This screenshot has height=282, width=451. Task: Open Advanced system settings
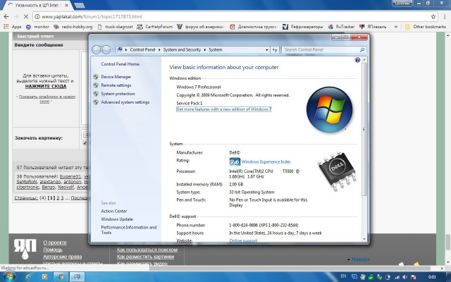click(x=125, y=102)
